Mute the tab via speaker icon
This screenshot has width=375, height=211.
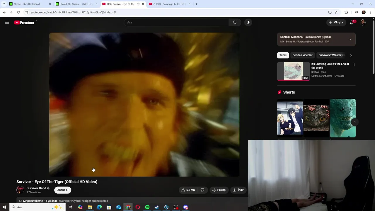pos(138,4)
